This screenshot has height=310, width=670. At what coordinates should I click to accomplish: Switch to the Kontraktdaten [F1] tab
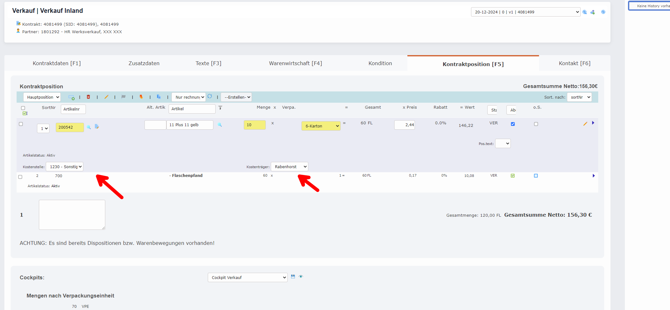coord(57,63)
